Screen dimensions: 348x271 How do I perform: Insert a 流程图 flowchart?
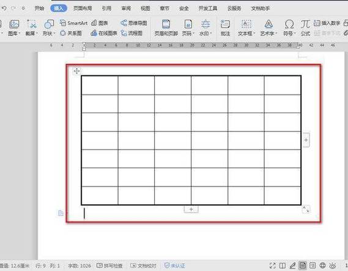click(x=131, y=33)
